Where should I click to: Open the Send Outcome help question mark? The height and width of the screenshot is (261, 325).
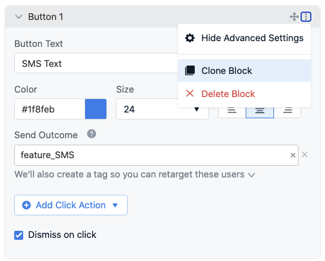[x=92, y=134]
